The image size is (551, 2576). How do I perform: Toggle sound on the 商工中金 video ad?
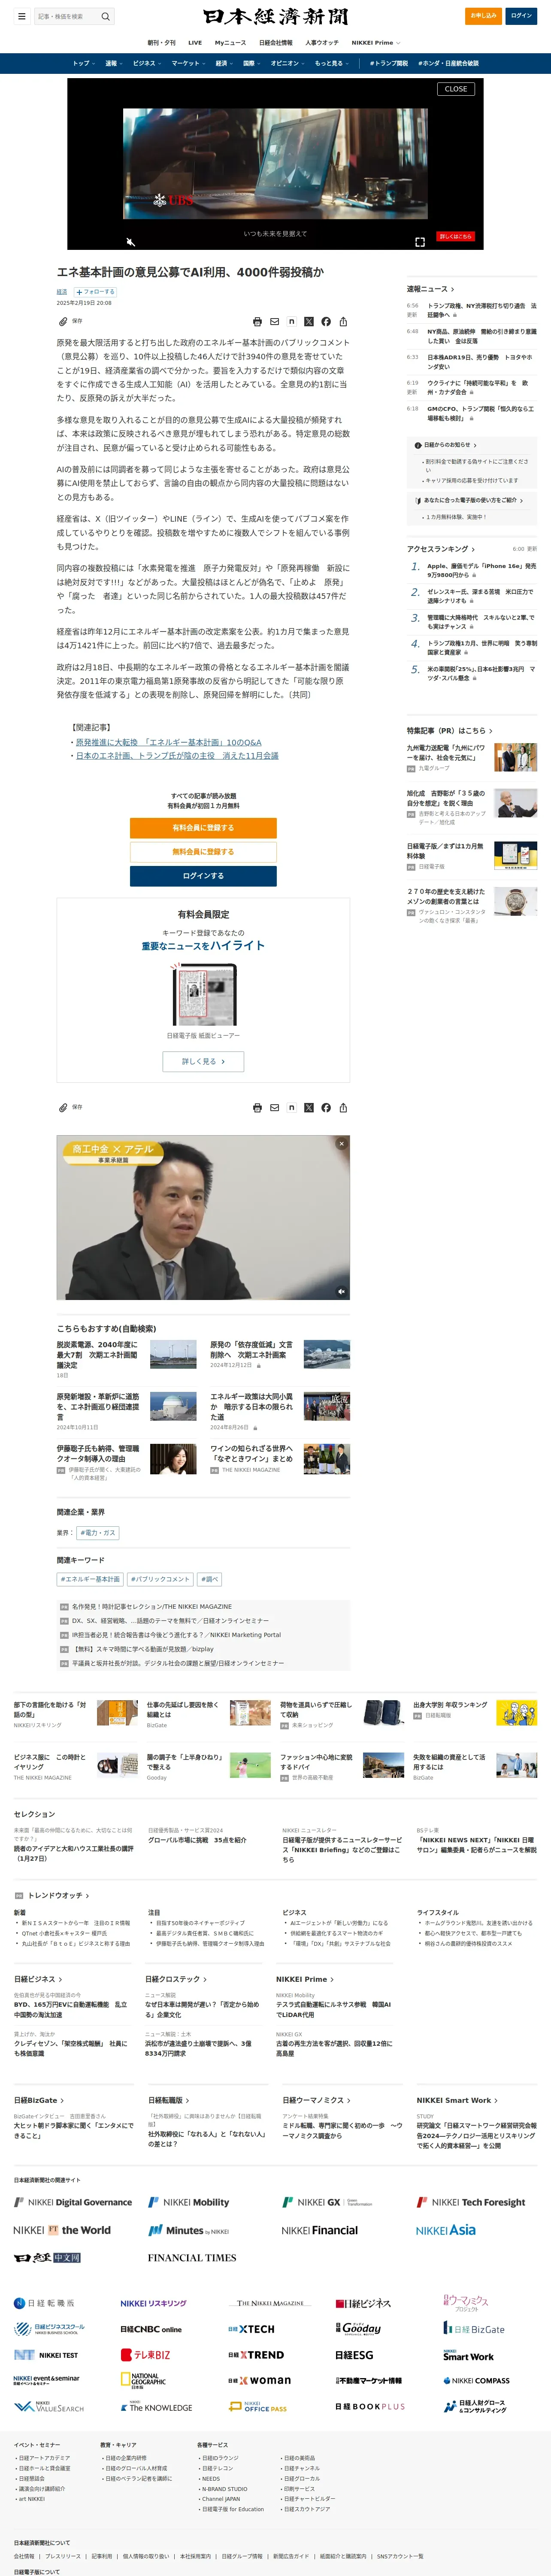[341, 1291]
